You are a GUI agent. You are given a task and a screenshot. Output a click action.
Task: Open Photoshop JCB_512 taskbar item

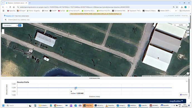99,106
